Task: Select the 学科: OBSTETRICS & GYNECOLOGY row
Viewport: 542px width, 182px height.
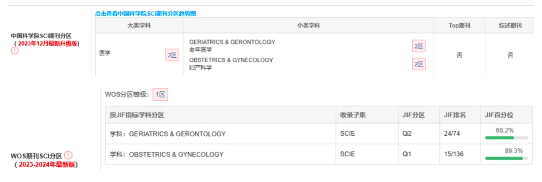Action: click(x=319, y=154)
